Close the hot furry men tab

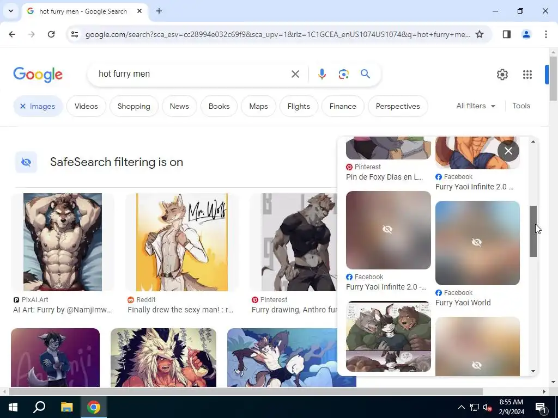pyautogui.click(x=139, y=11)
